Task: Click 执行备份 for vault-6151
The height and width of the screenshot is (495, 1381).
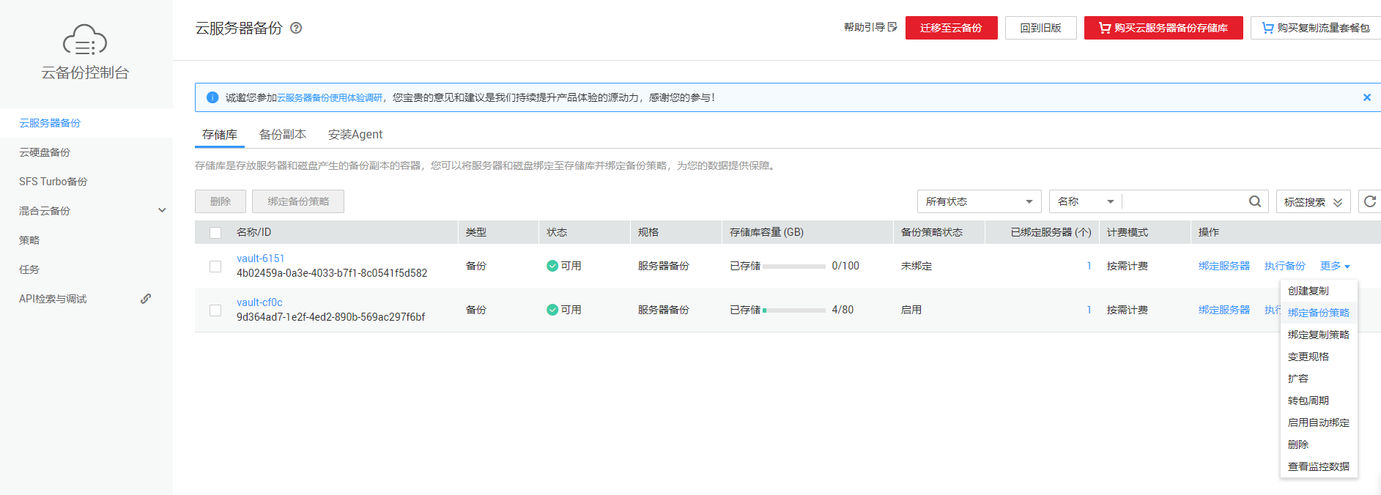Action: tap(1285, 266)
